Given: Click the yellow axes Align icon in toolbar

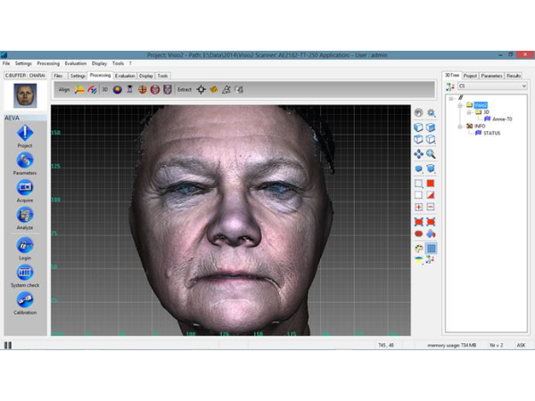Looking at the screenshot, I should pos(79,90).
